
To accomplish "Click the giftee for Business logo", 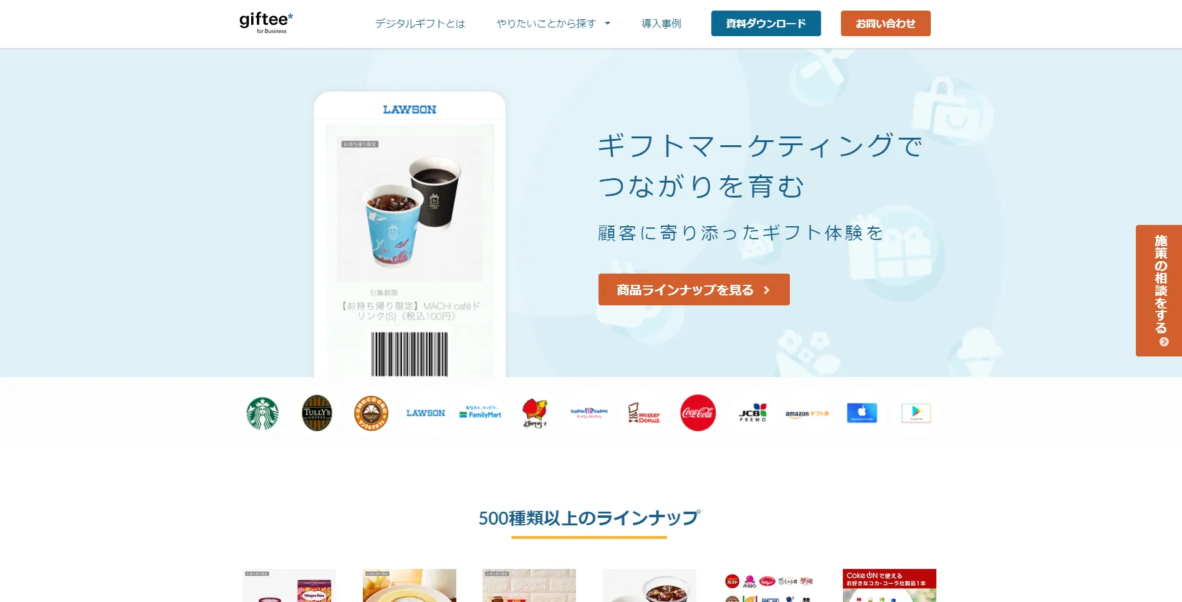I will click(x=266, y=23).
